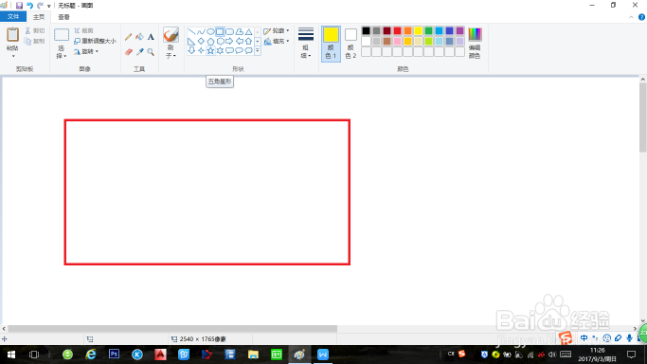647x364 pixels.
Task: Choose the Rectangle shape
Action: [220, 32]
